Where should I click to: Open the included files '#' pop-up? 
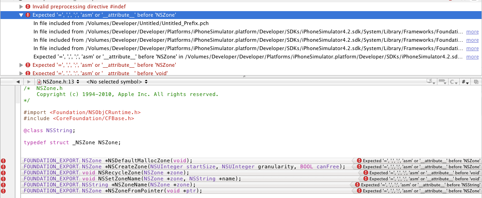465,82
